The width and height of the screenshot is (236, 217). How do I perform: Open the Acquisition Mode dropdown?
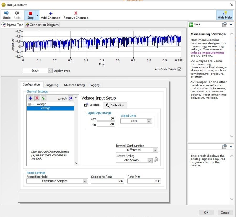point(85,181)
